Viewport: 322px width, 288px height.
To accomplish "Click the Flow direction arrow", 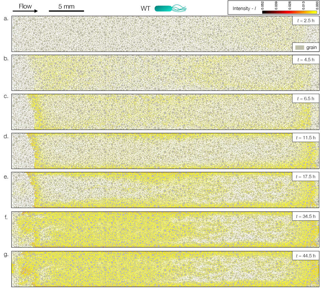I will (25, 11).
